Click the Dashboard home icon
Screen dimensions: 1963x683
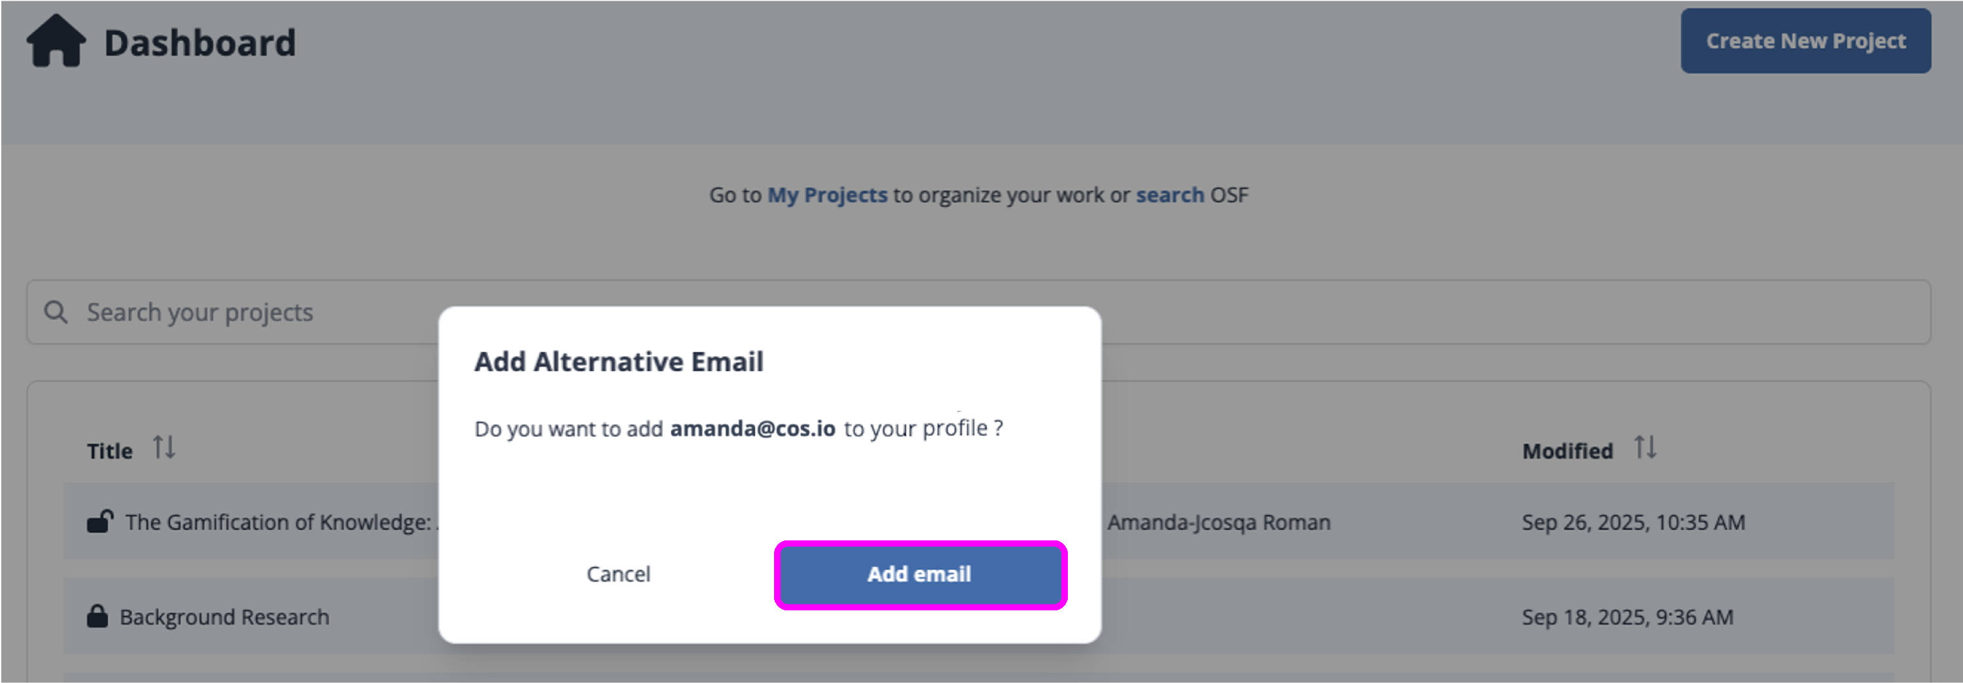[x=56, y=41]
